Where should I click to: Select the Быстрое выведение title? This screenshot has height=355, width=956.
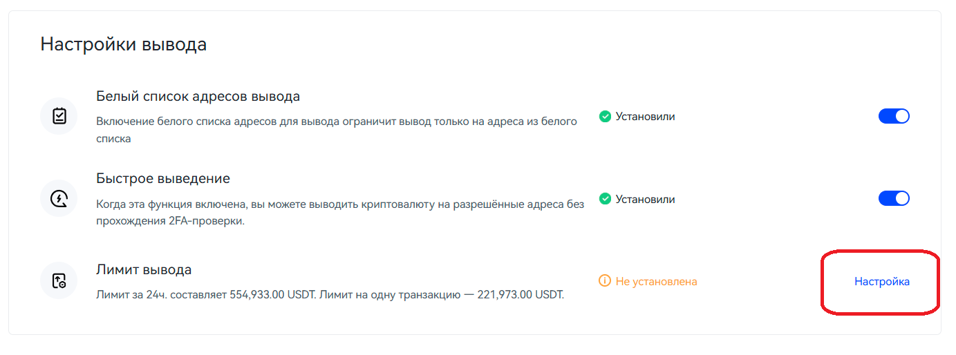pos(162,179)
